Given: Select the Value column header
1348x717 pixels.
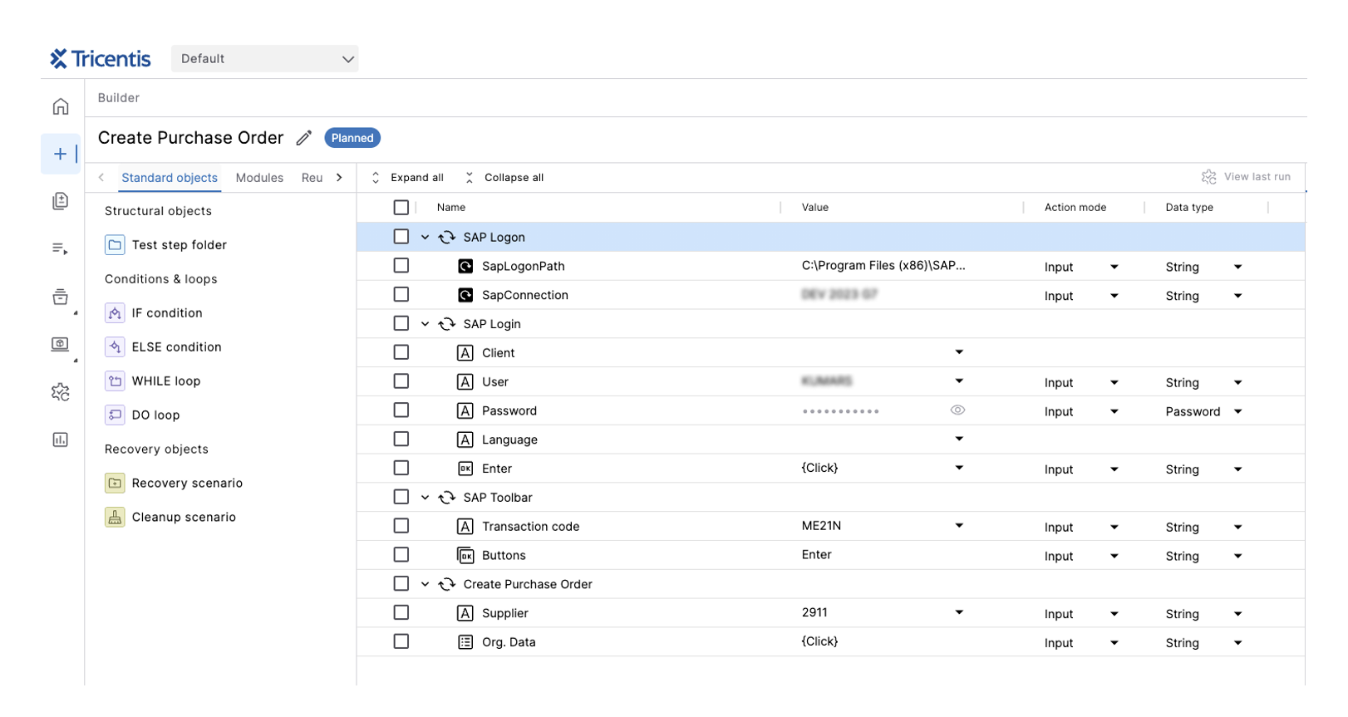Looking at the screenshot, I should pyautogui.click(x=815, y=208).
